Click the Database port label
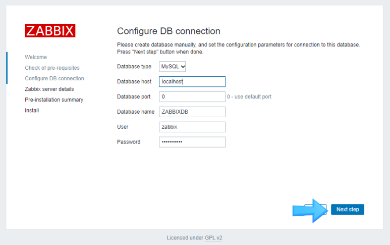390x245 pixels. click(x=134, y=96)
